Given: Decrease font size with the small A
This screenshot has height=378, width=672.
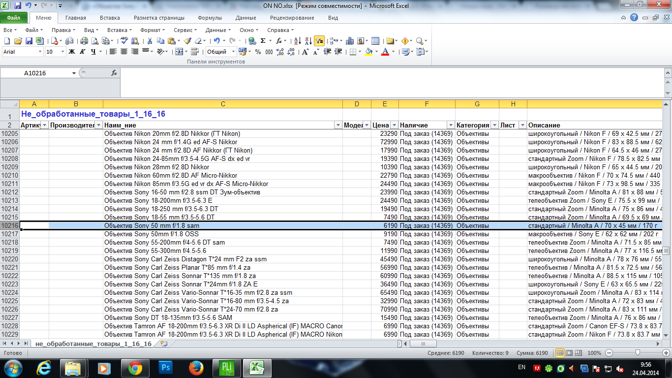Looking at the screenshot, I should tap(316, 52).
